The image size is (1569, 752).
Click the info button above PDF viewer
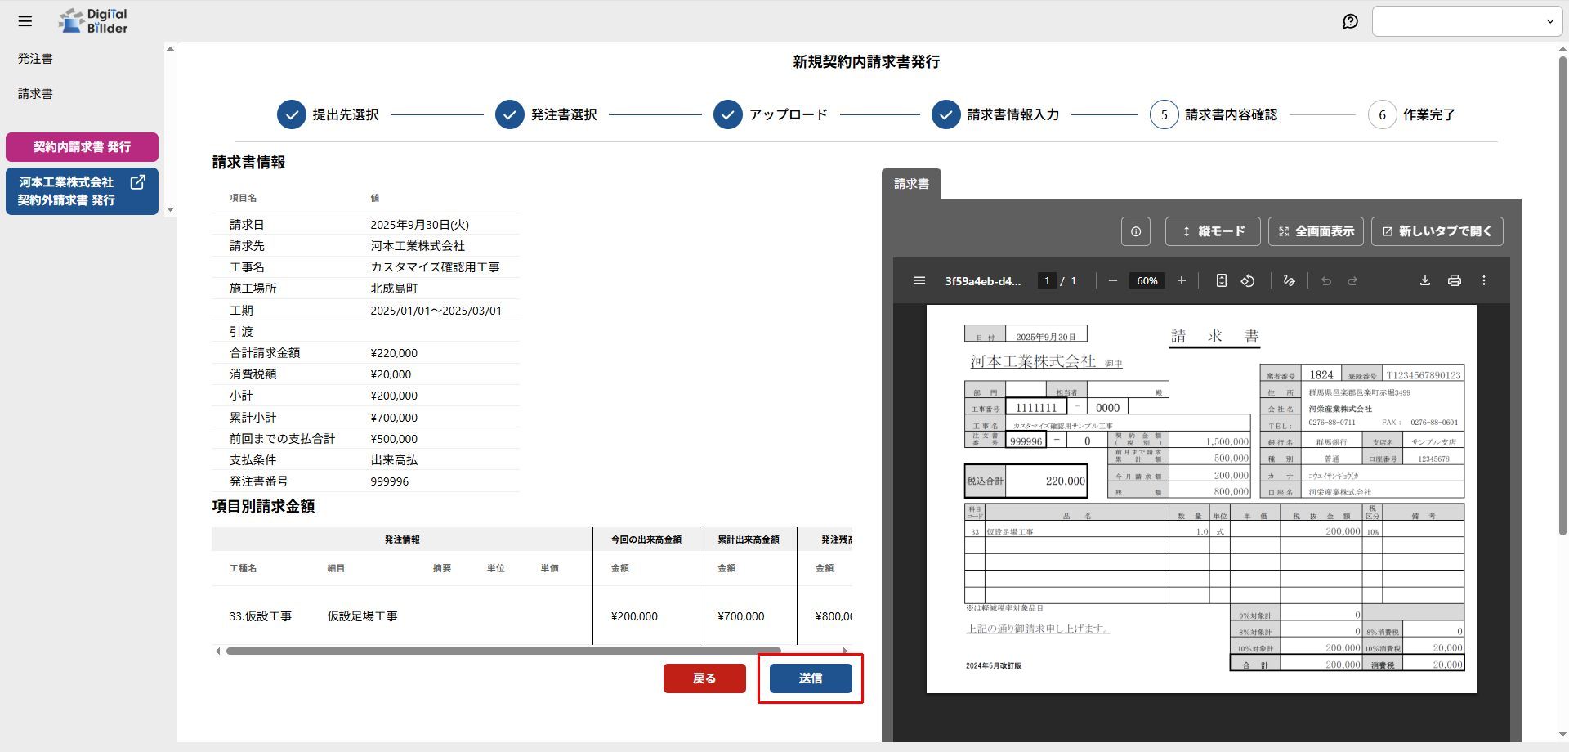(1135, 231)
